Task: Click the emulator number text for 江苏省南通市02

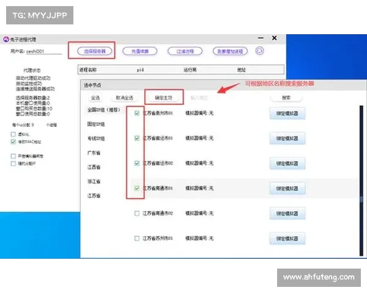Action: tap(199, 213)
